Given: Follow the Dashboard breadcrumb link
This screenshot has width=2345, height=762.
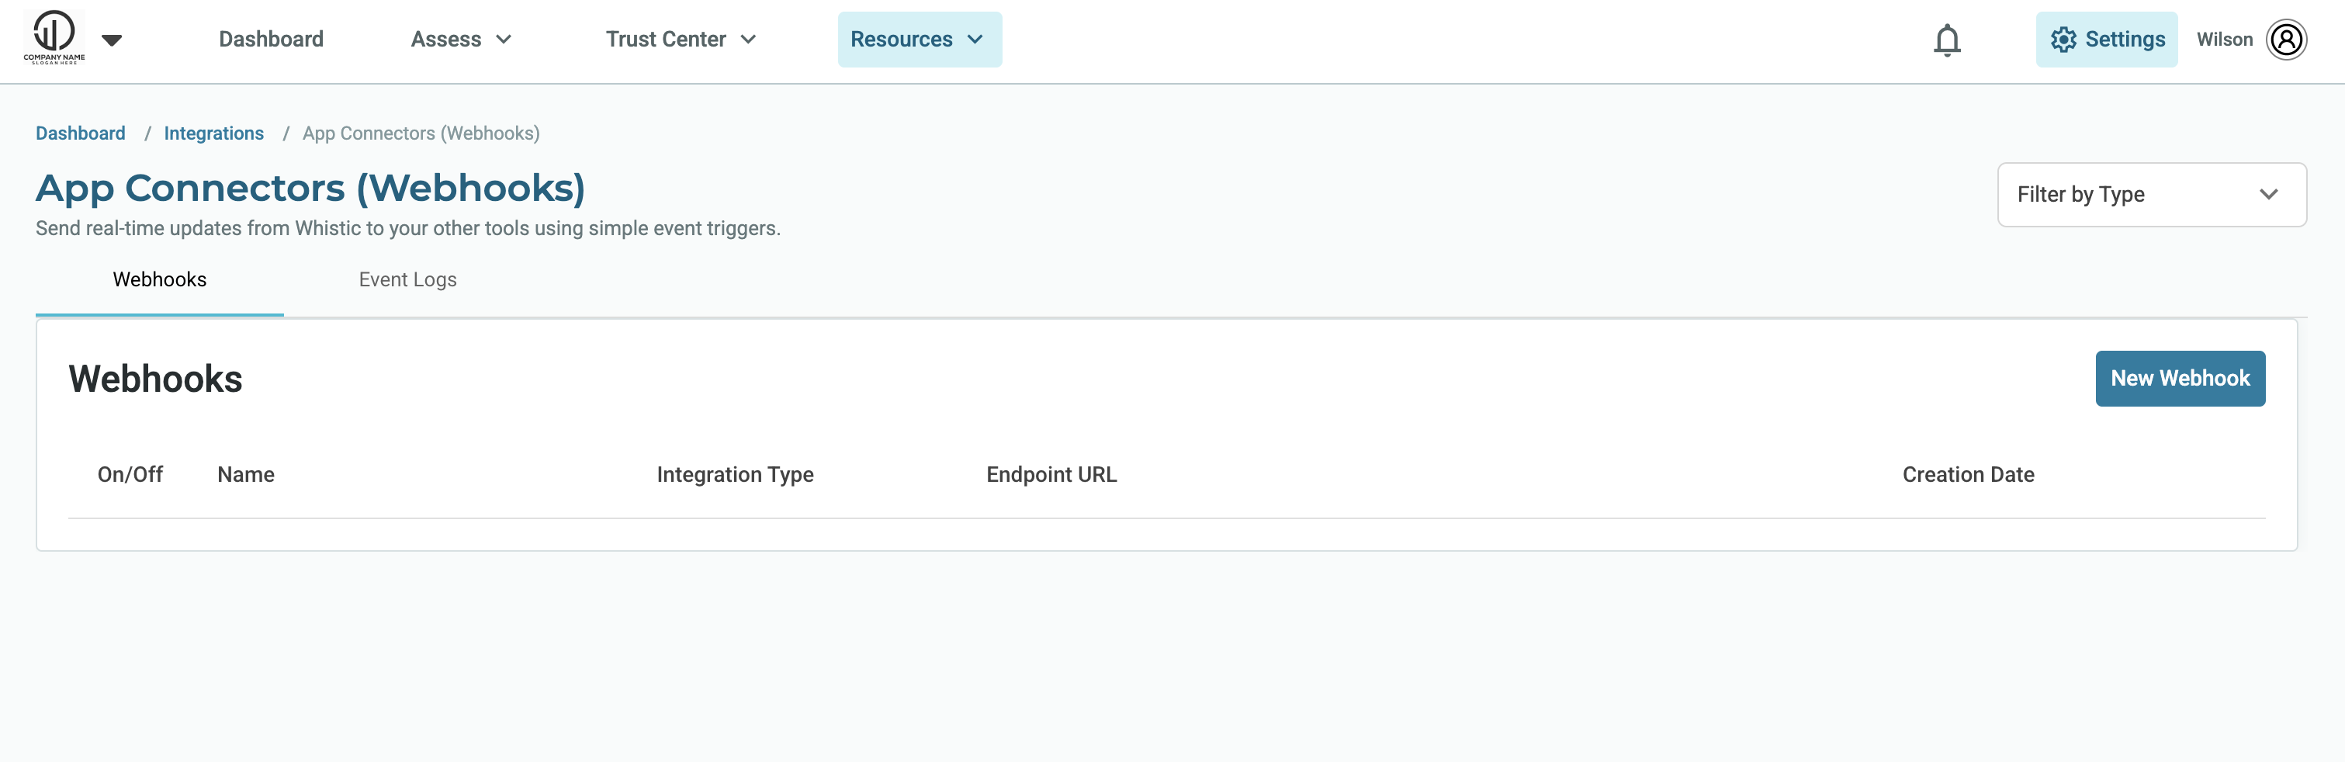Looking at the screenshot, I should click(x=80, y=133).
